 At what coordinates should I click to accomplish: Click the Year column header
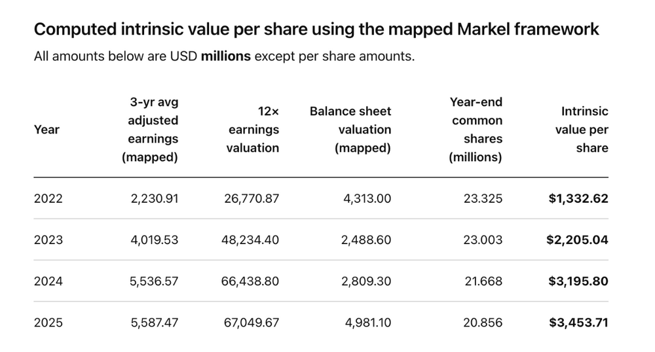[x=47, y=130]
